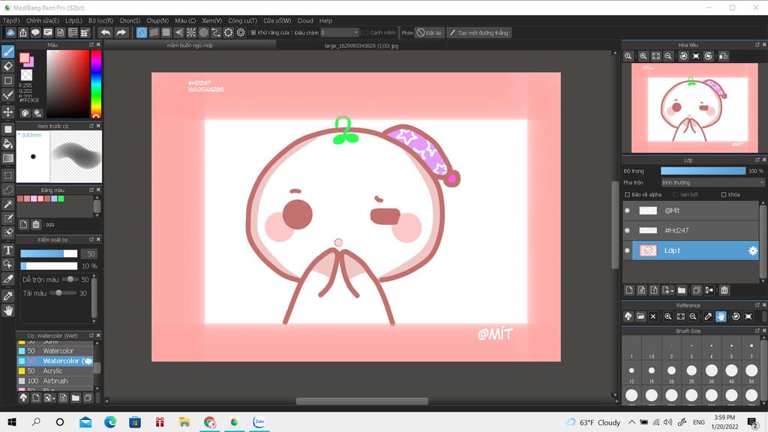Viewport: 768px width, 432px height.
Task: Hide the #Hd247 layer
Action: (x=627, y=230)
